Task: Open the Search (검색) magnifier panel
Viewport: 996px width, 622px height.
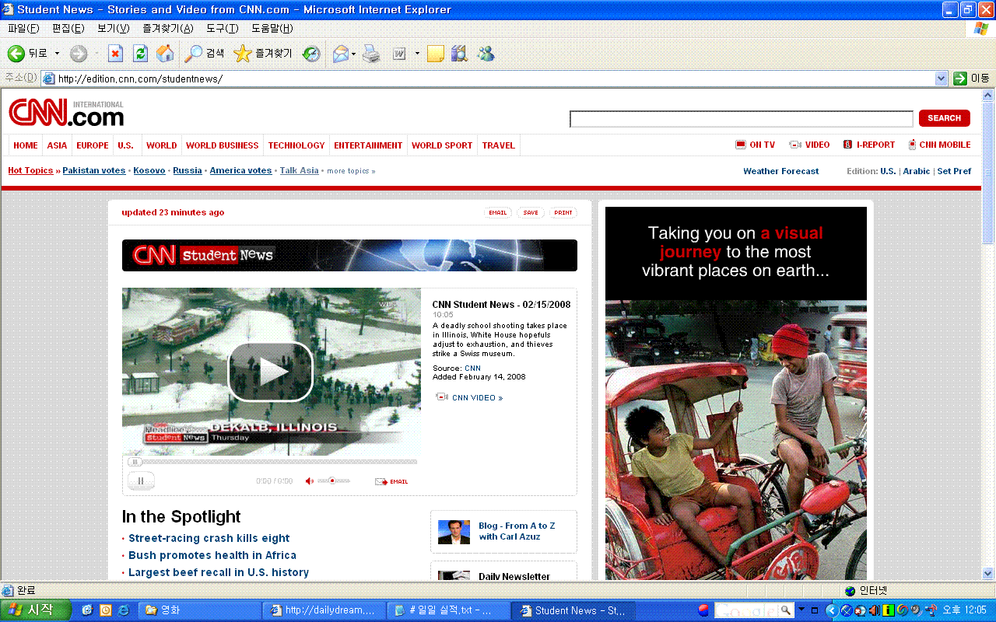Action: click(x=204, y=54)
